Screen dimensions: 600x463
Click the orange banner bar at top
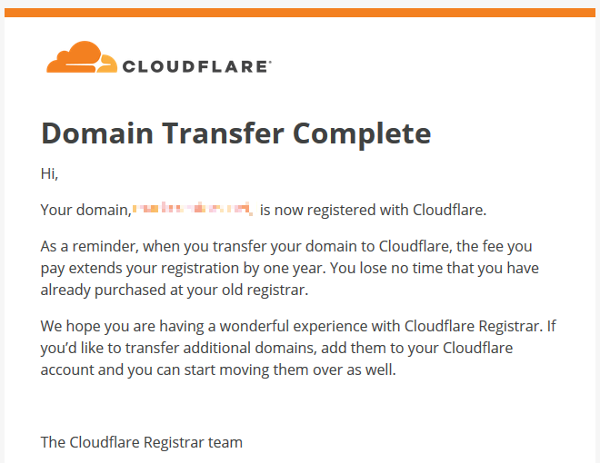(300, 13)
